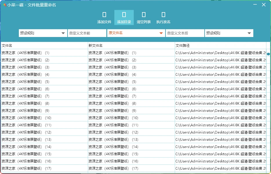271x174 pixels.
Task: Click the app logo in title bar
Action: pyautogui.click(x=5, y=5)
